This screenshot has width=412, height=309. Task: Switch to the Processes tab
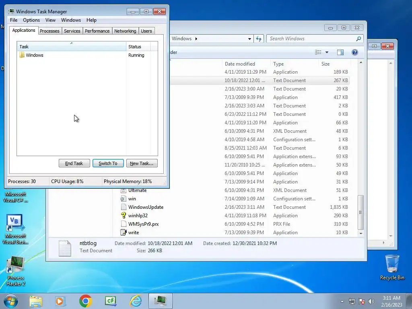[49, 31]
